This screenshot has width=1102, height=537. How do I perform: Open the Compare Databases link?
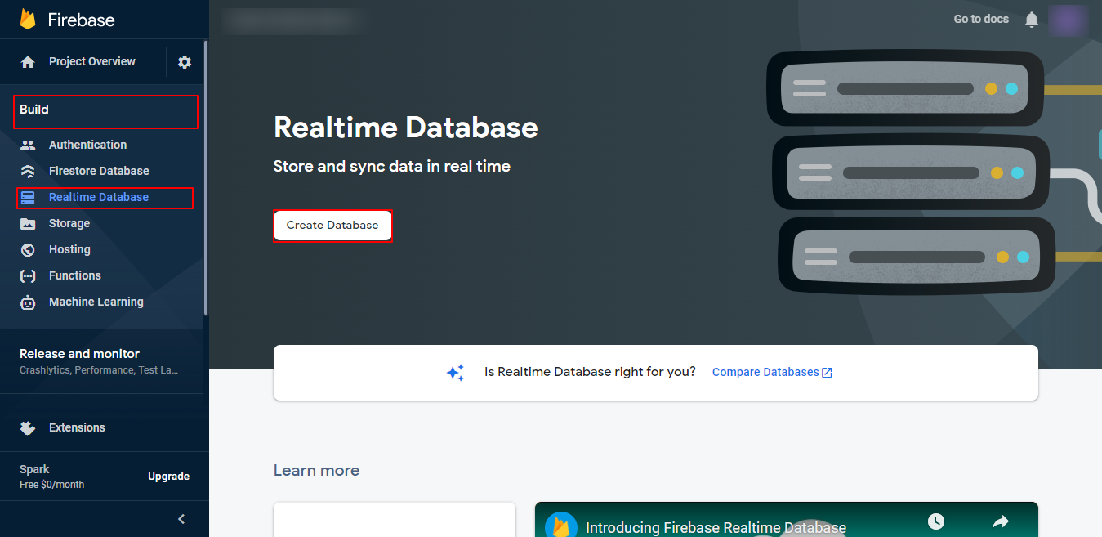pos(765,373)
